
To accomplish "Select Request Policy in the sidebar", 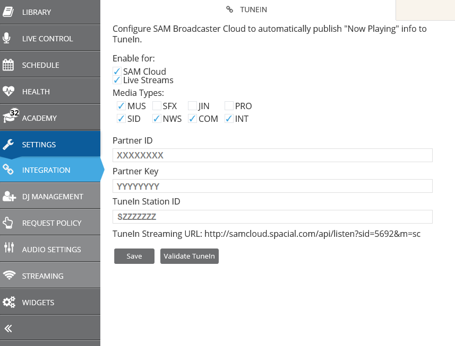I will point(50,223).
